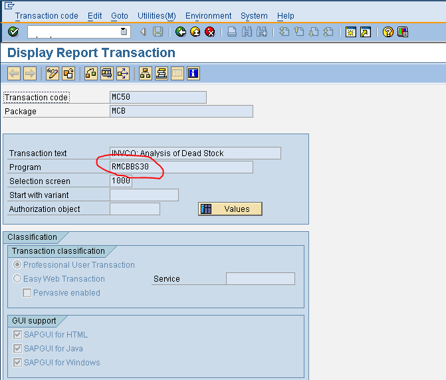This screenshot has height=380, width=446.
Task: Click the right arrow navigate-forward toolbar icon
Action: click(x=30, y=74)
